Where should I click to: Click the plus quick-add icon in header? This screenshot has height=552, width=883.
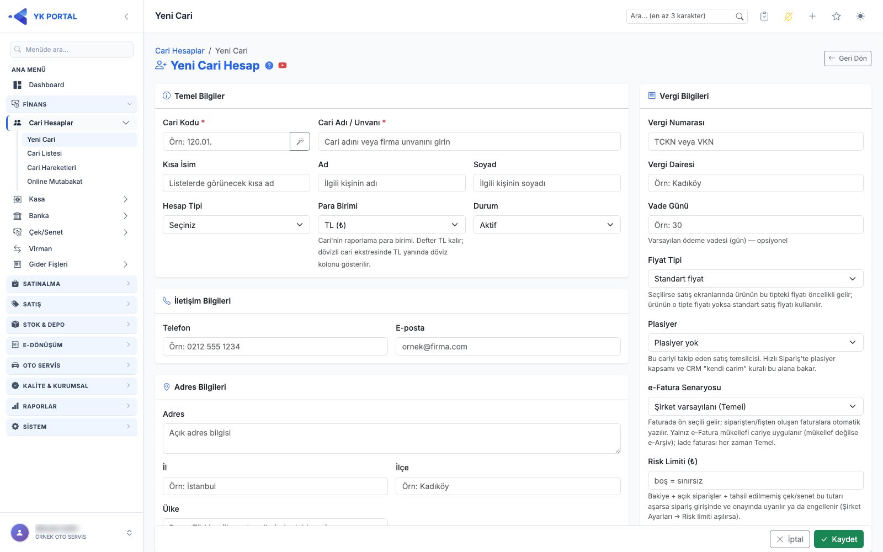pos(812,16)
